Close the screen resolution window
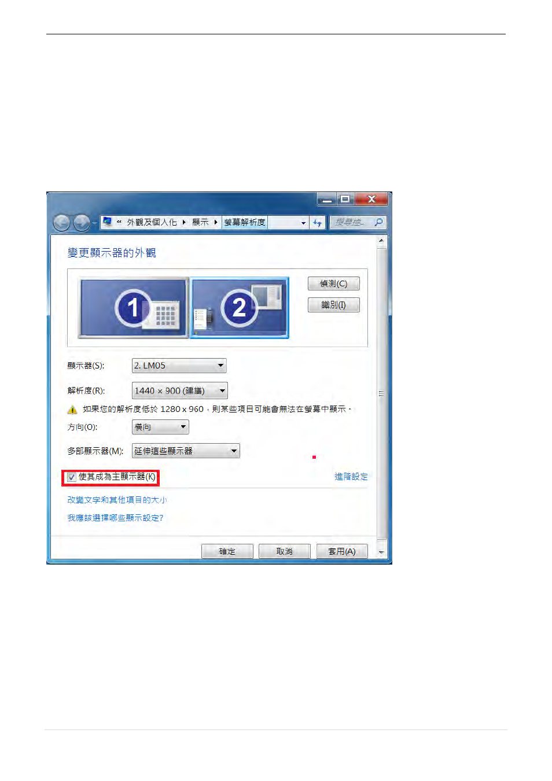This screenshot has height=781, width=552. click(x=372, y=200)
